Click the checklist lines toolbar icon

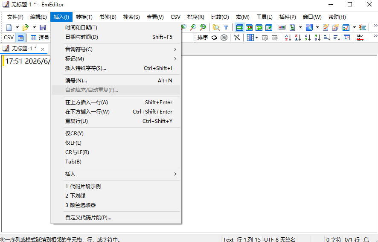tap(362, 27)
